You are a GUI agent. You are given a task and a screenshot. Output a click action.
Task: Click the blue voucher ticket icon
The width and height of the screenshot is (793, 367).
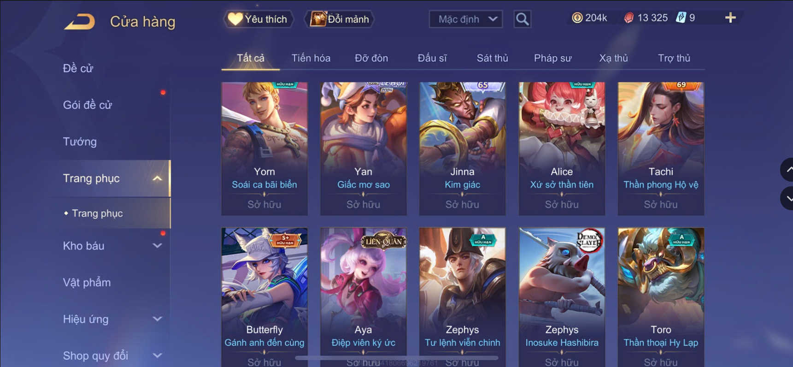(681, 18)
